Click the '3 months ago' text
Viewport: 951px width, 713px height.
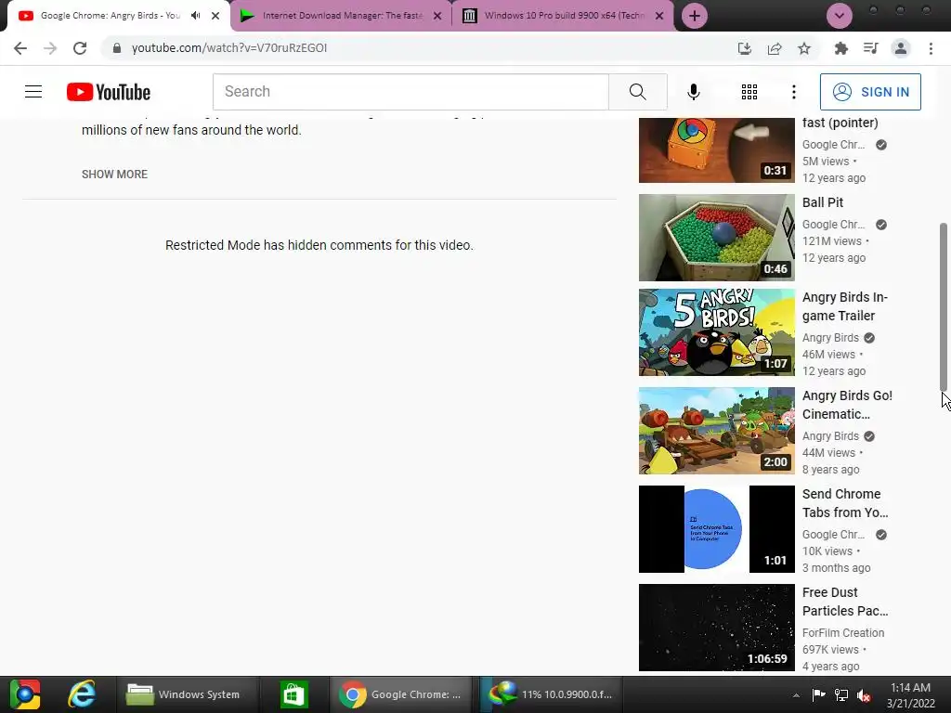(836, 567)
